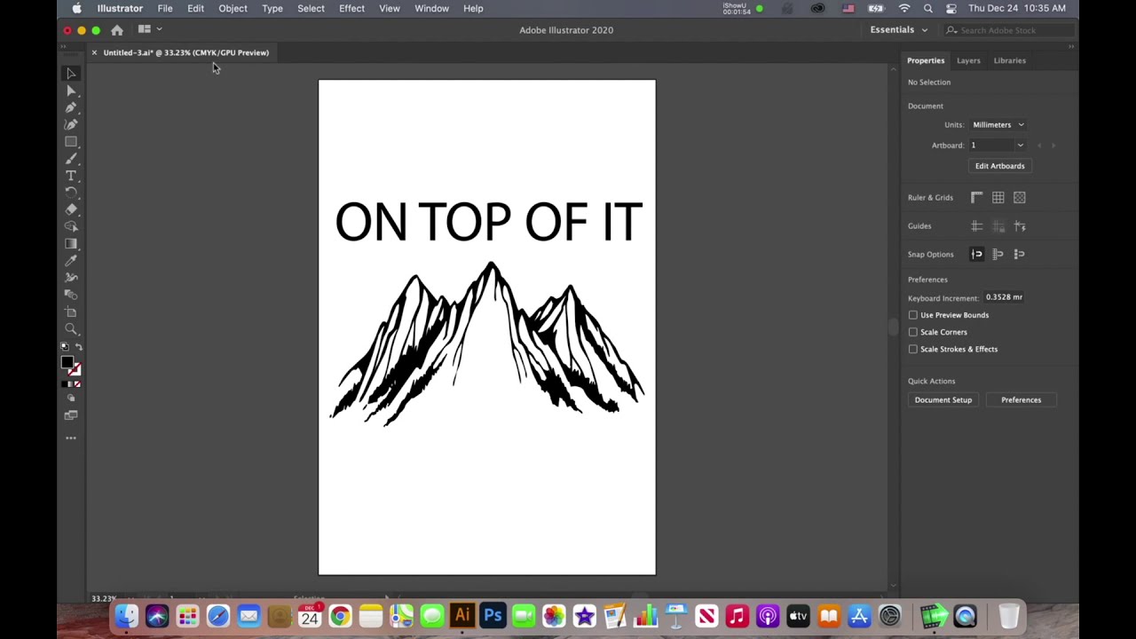Select the Direct Selection tool

pos(71,91)
